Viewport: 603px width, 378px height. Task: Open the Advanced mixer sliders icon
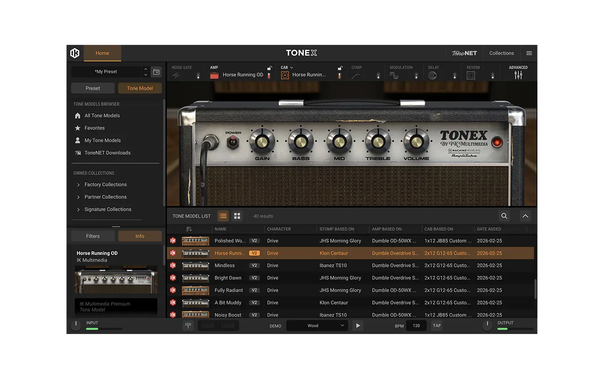click(518, 75)
